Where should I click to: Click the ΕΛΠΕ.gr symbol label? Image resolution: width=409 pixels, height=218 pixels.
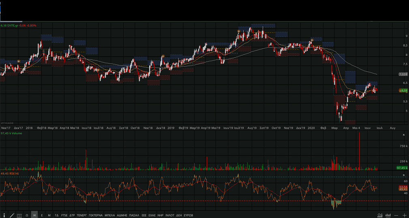click(x=13, y=25)
